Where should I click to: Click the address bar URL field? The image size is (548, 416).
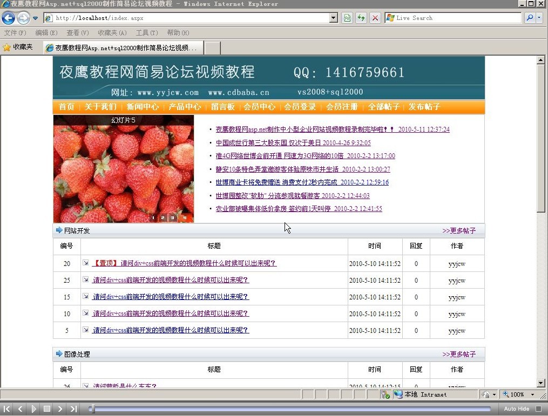187,18
